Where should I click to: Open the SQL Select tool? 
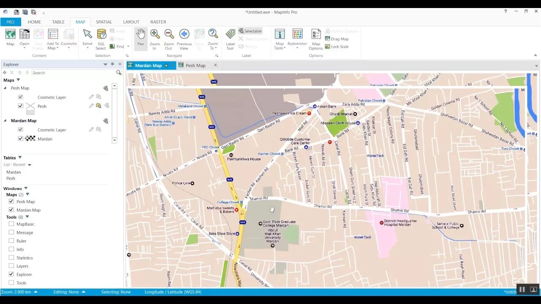point(101,34)
